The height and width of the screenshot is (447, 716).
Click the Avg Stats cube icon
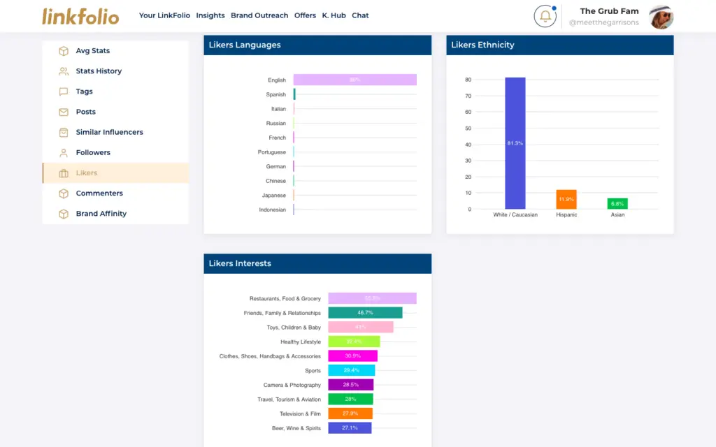click(64, 51)
